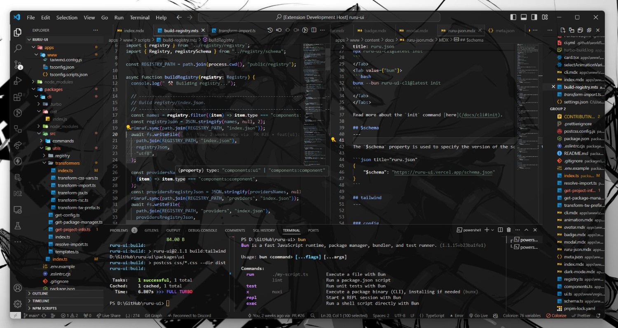
Task: Open the File menu
Action: click(30, 17)
